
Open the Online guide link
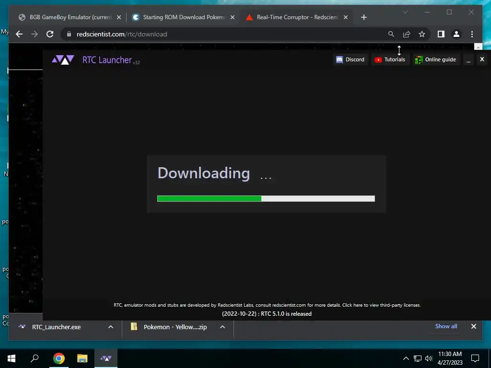pos(435,59)
